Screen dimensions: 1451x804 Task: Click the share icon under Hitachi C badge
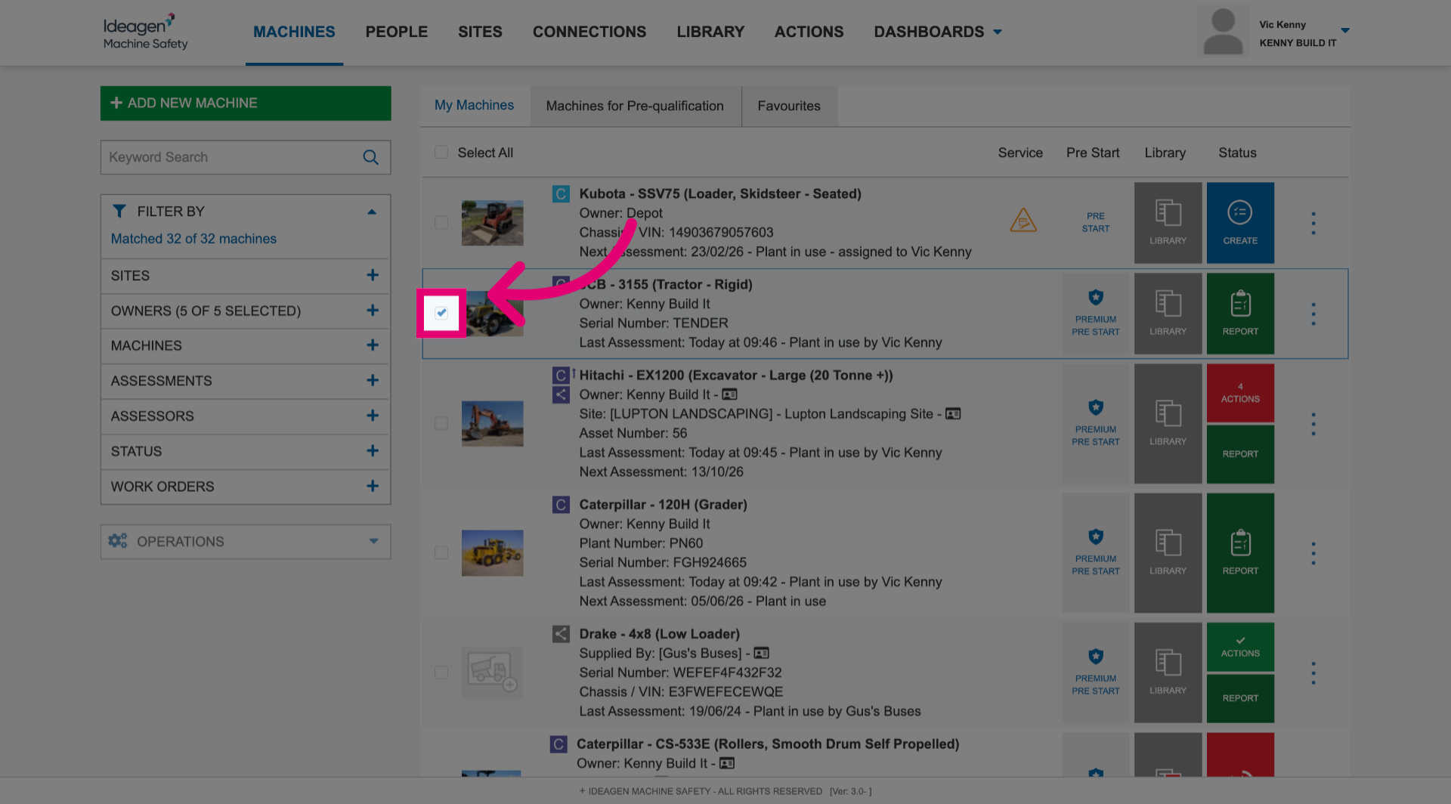(561, 394)
